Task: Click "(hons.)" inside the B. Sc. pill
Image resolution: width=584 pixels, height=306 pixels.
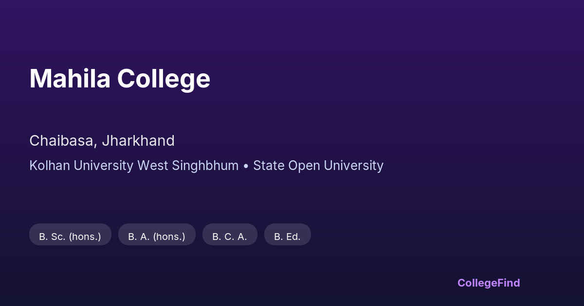Action: pyautogui.click(x=85, y=237)
